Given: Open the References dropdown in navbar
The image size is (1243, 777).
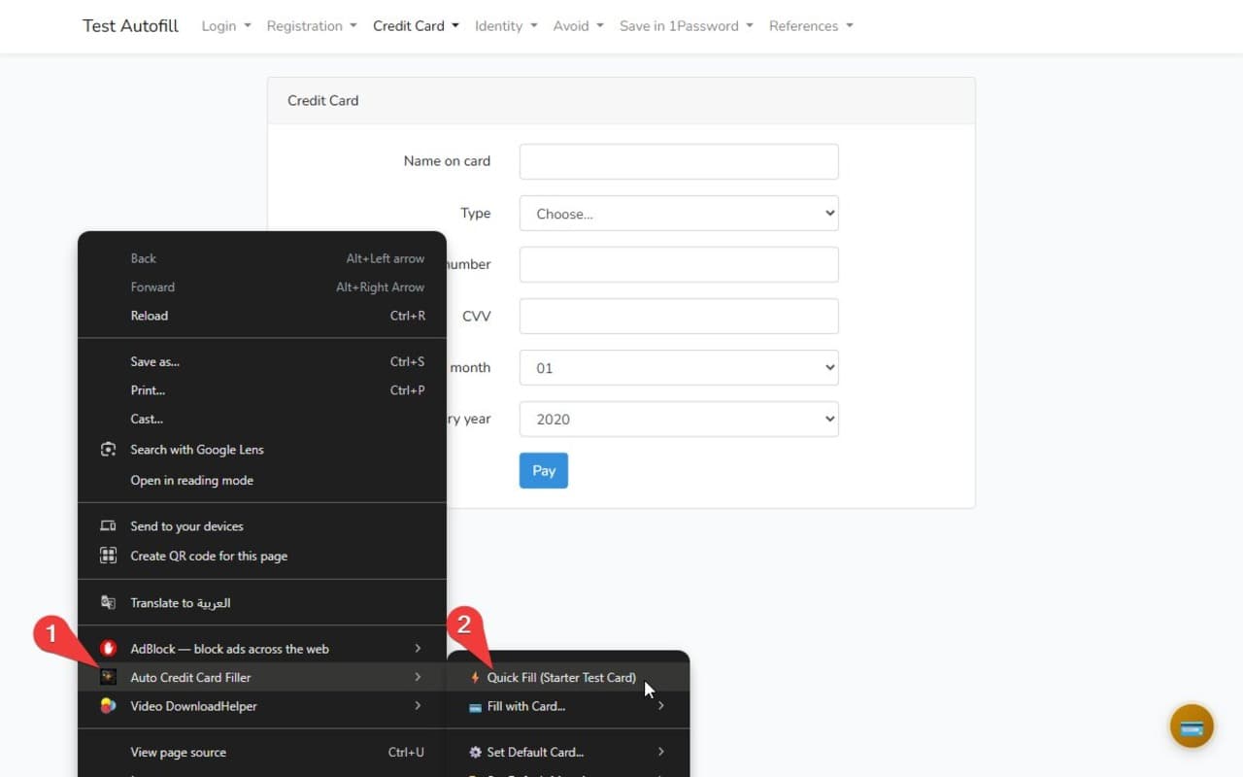Looking at the screenshot, I should point(811,26).
